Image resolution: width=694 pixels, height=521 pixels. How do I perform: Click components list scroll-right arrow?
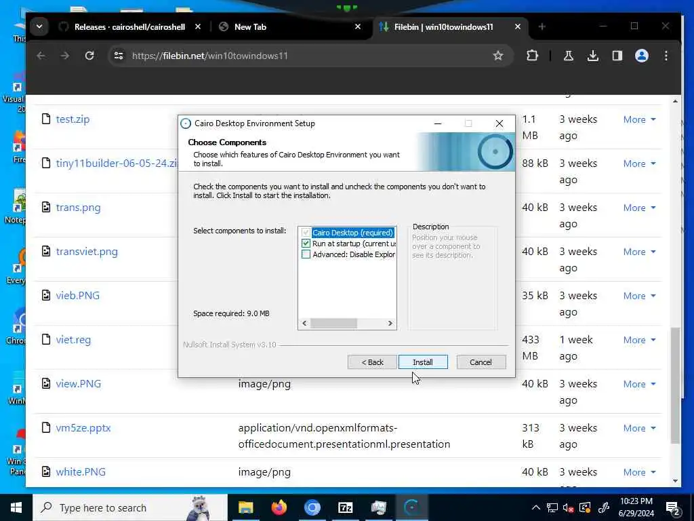390,324
